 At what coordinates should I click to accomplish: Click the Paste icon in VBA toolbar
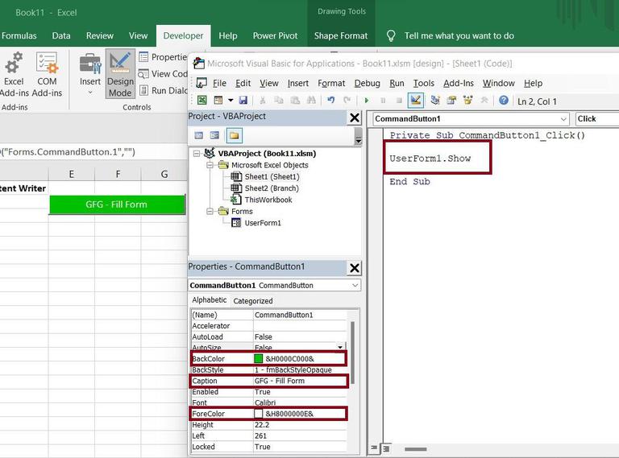pyautogui.click(x=295, y=101)
